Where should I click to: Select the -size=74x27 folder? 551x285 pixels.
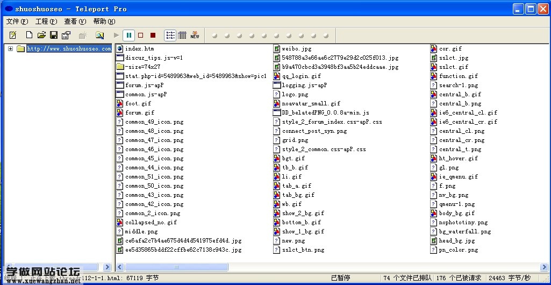coord(142,67)
